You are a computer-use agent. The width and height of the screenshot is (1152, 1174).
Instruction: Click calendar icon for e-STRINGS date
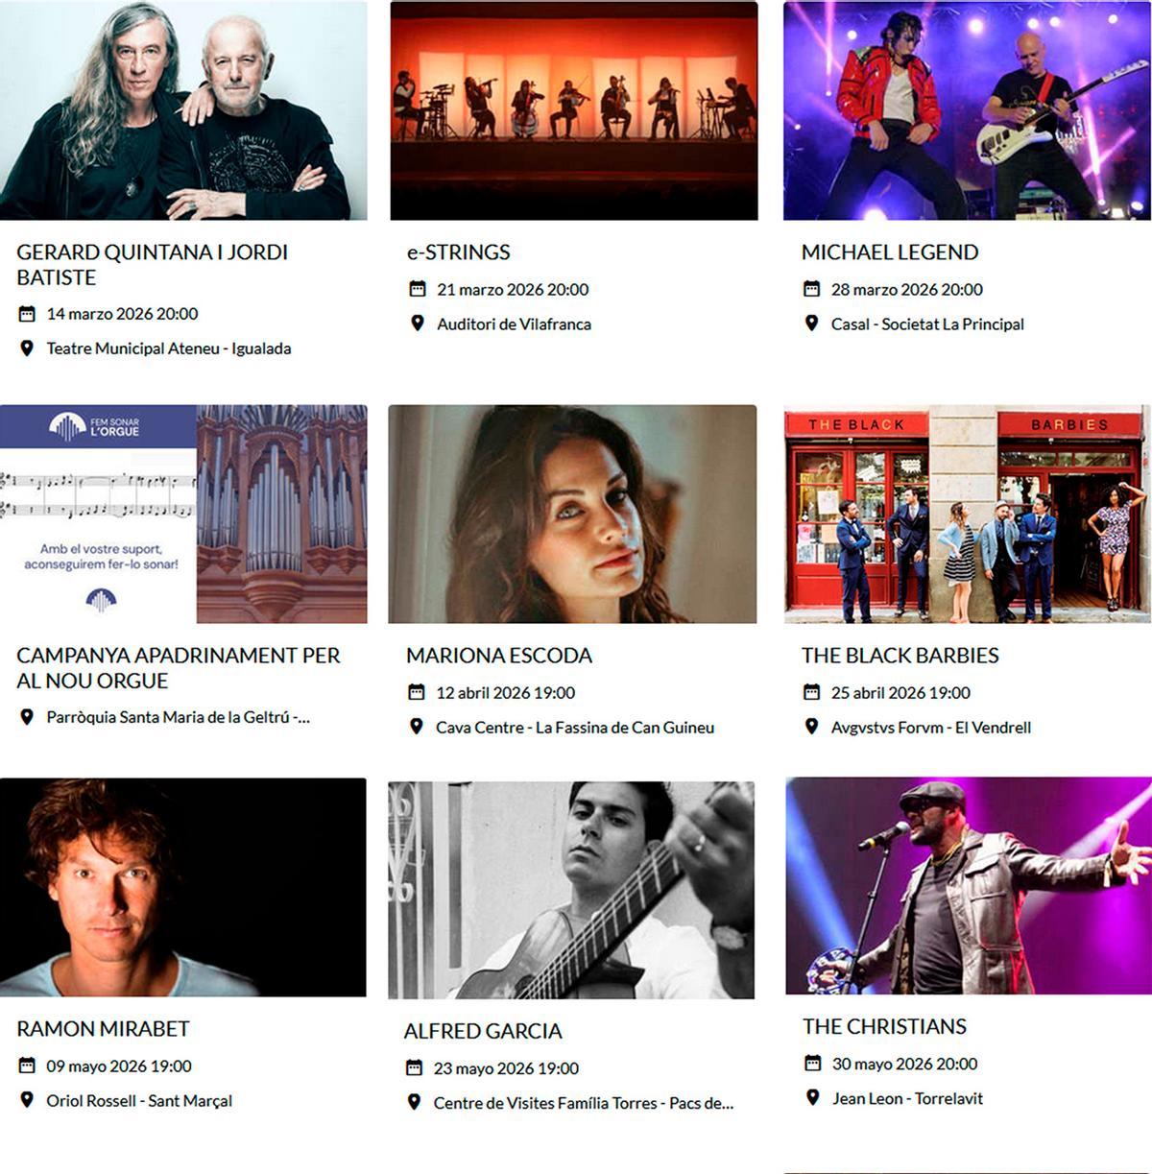click(x=417, y=289)
